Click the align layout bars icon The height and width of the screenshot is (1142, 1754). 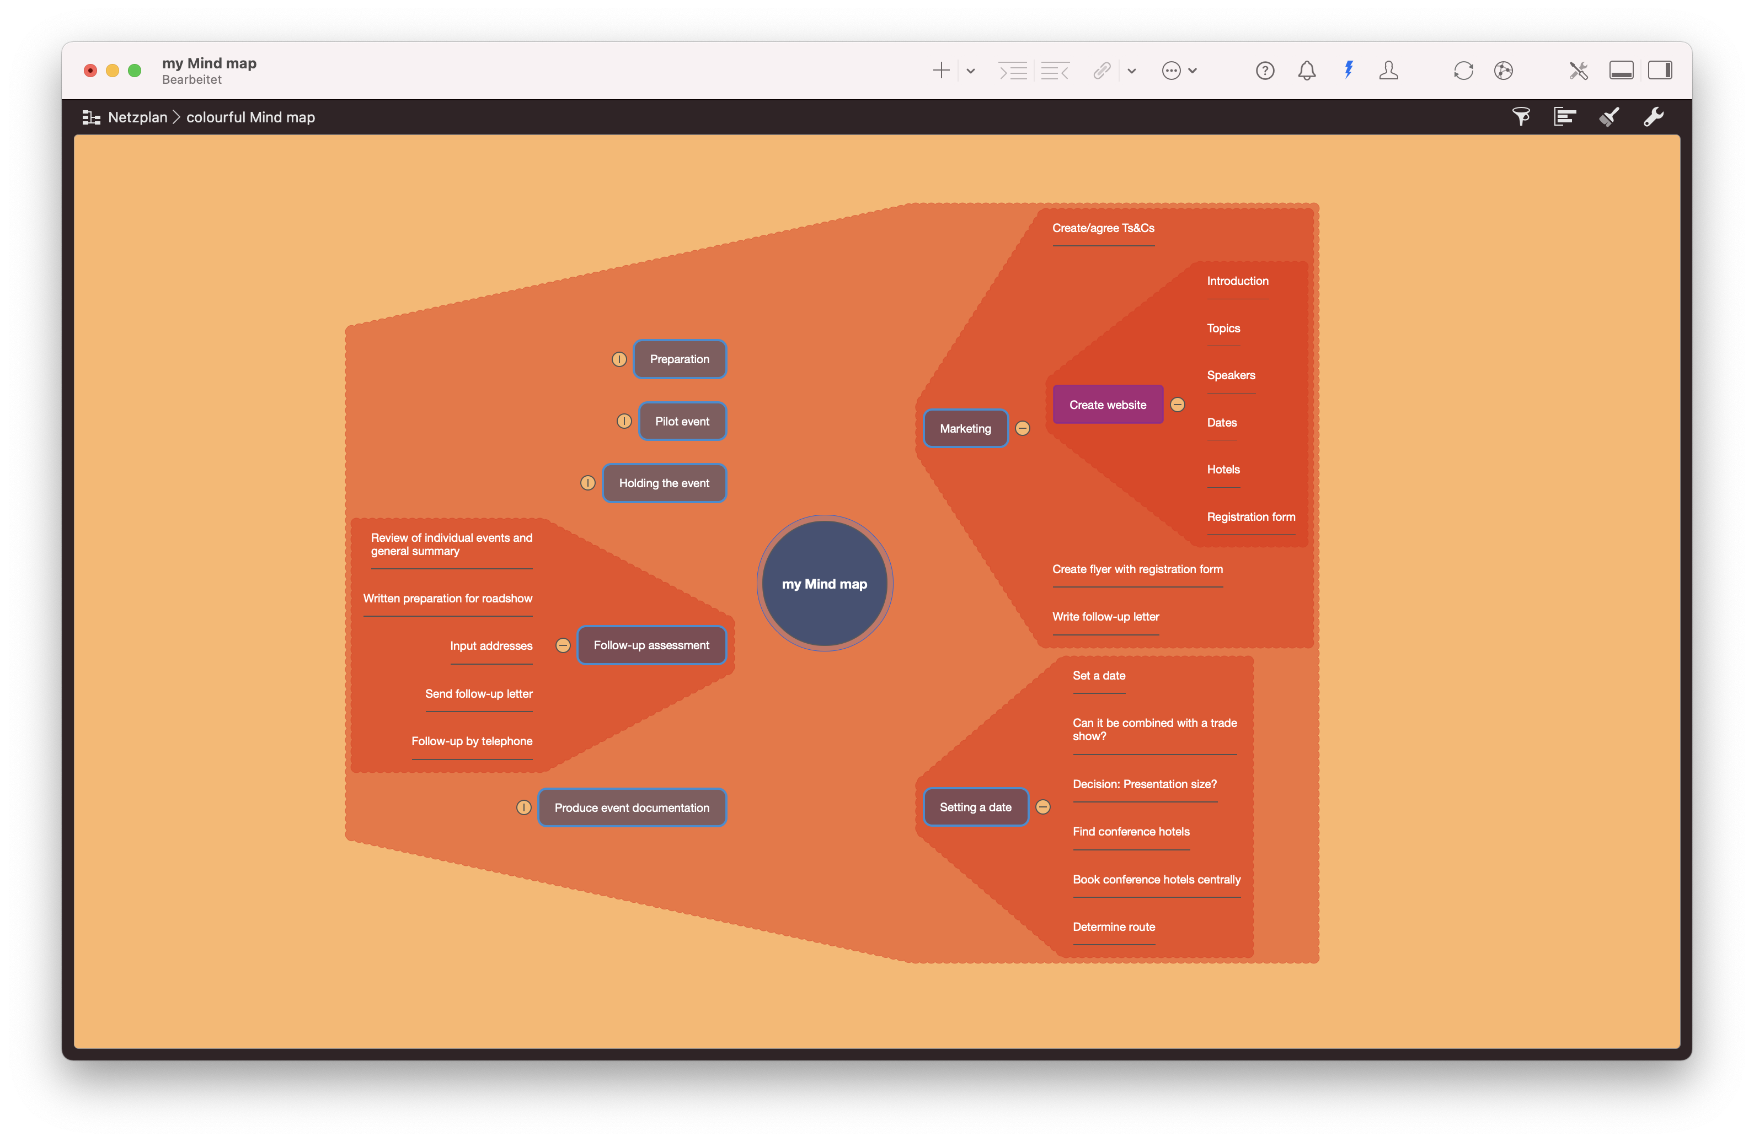(1565, 117)
